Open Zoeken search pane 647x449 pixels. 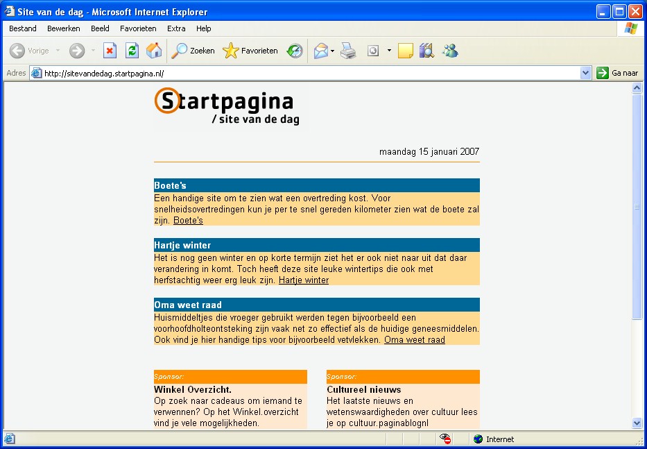[193, 51]
